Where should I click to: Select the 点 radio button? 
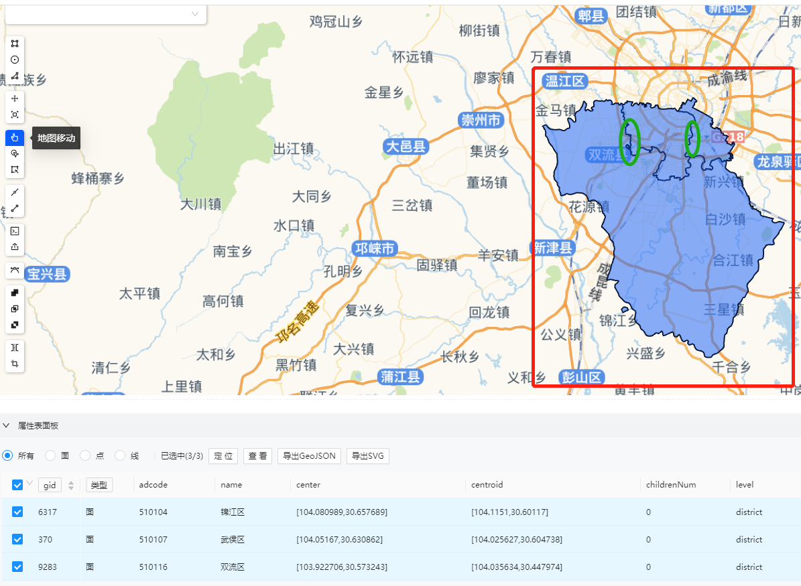click(85, 455)
